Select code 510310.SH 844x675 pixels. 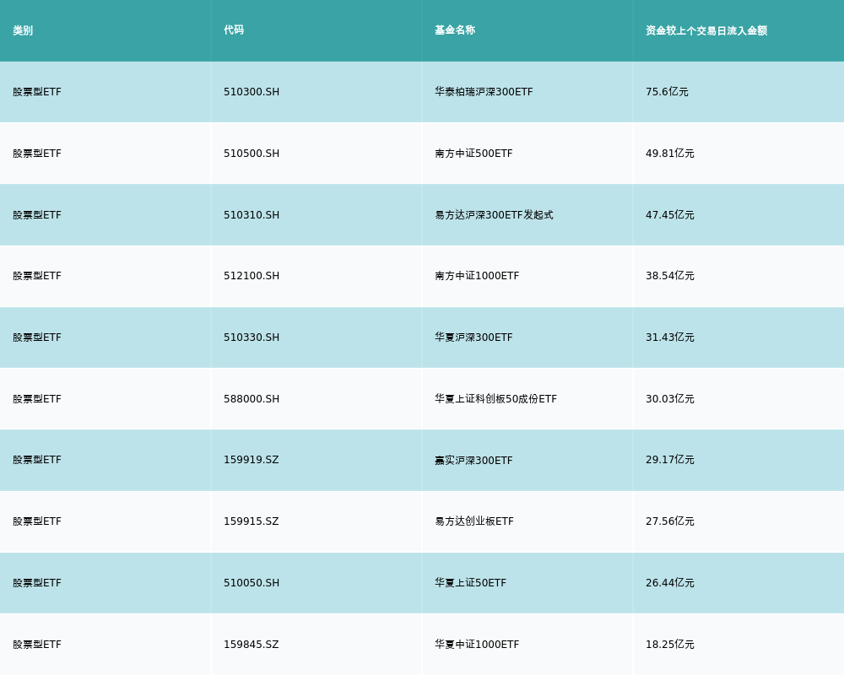252,215
